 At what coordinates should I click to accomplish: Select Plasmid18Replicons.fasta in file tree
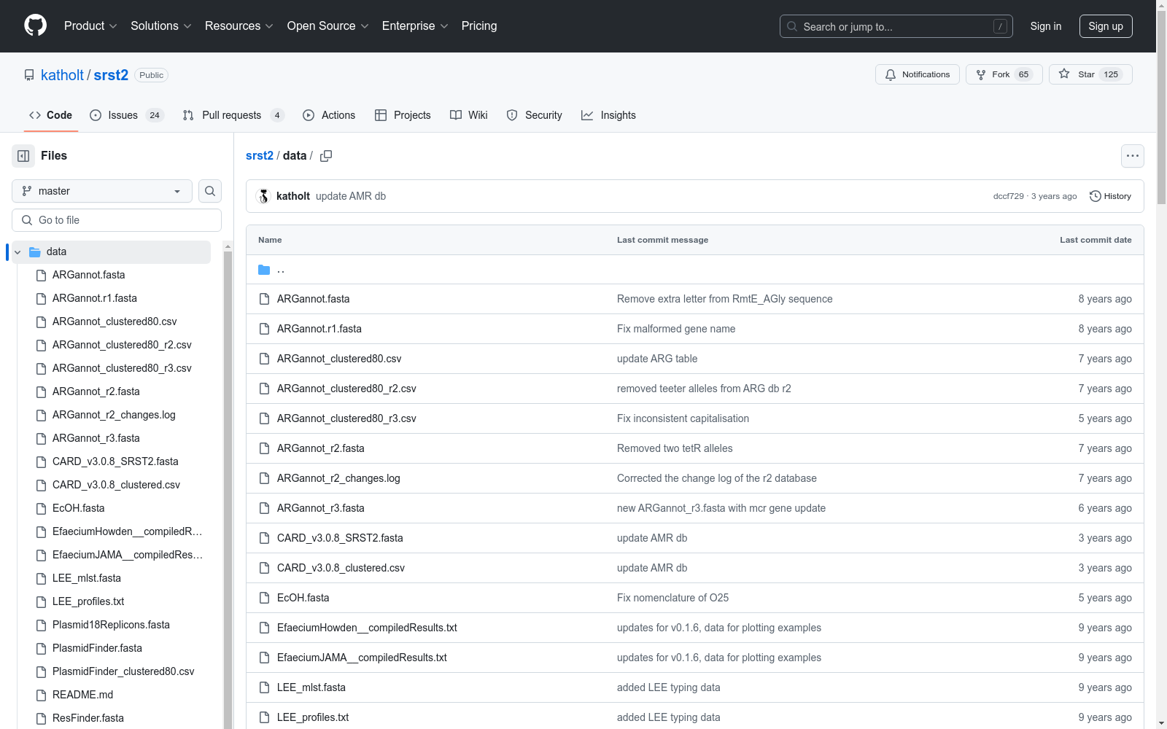[x=111, y=625]
